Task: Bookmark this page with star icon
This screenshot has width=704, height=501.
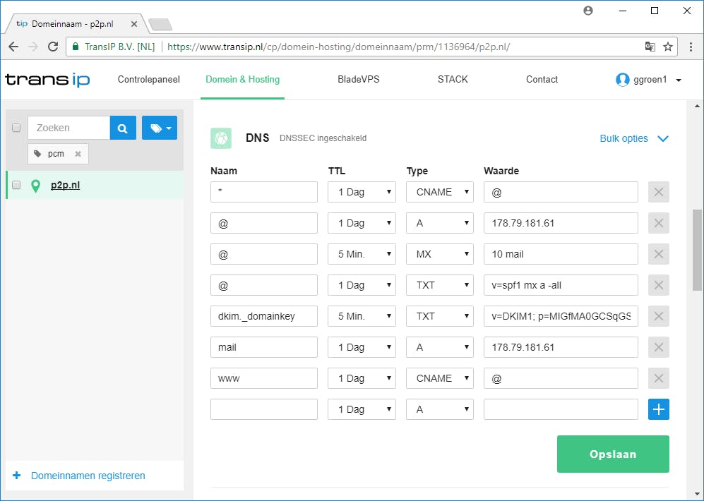Action: [x=668, y=47]
